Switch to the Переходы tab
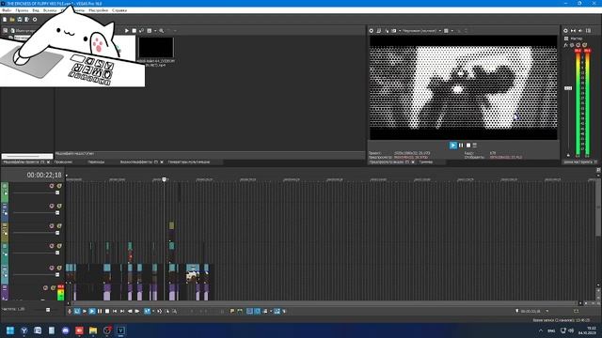The height and width of the screenshot is (338, 602). [96, 162]
